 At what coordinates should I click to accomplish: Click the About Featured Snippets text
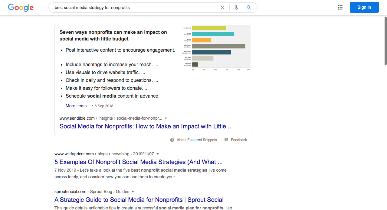pyautogui.click(x=197, y=140)
